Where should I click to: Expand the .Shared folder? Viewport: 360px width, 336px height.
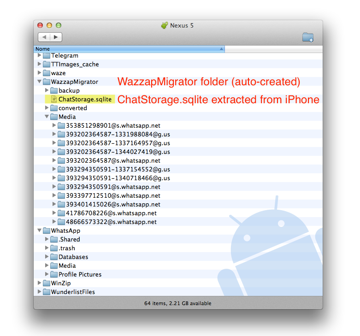(47, 239)
